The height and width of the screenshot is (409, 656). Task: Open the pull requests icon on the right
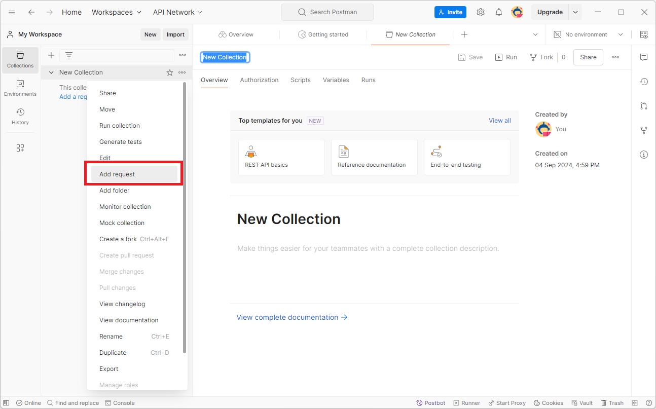point(644,106)
